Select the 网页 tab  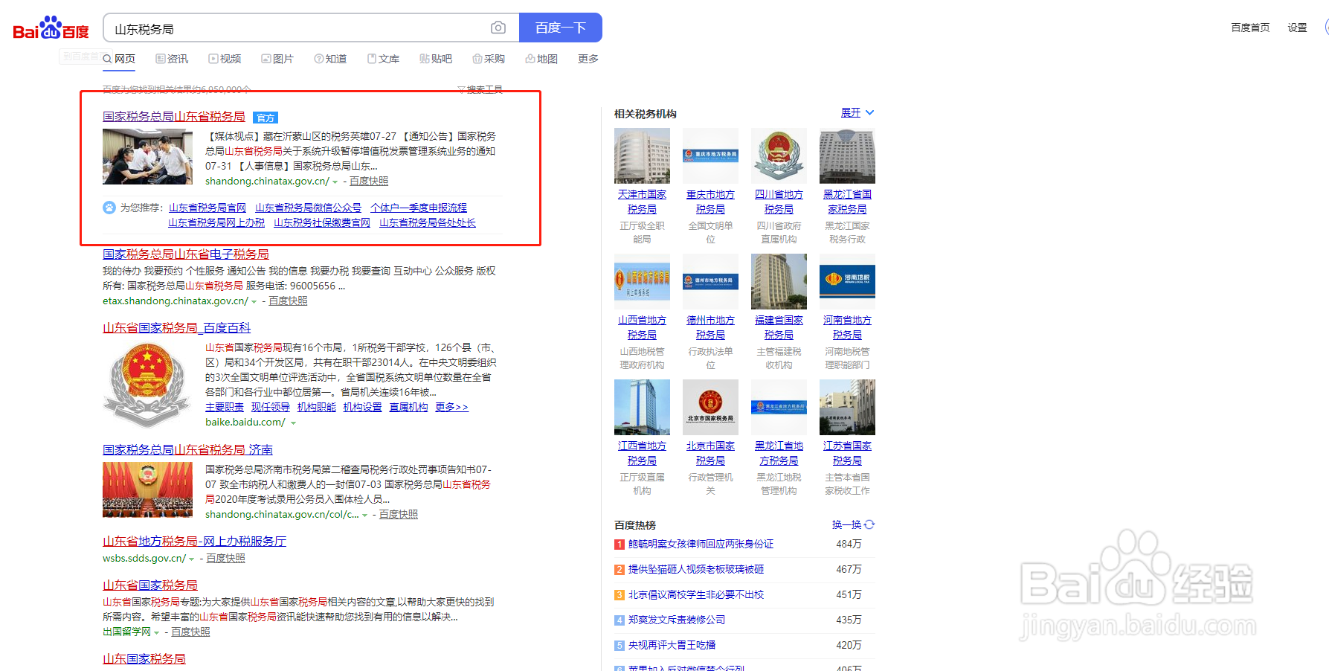[x=119, y=59]
